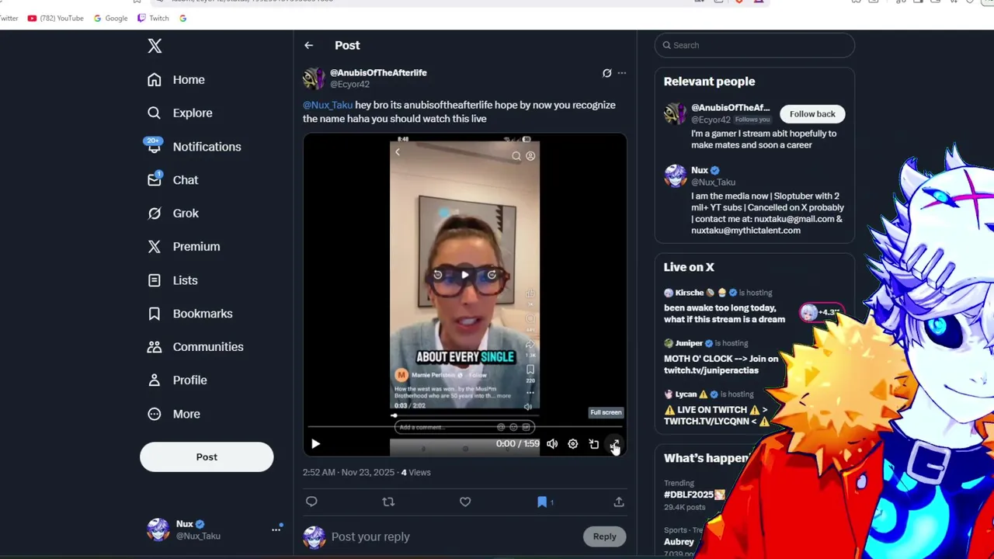Like the post with heart icon
The height and width of the screenshot is (559, 994).
tap(465, 502)
